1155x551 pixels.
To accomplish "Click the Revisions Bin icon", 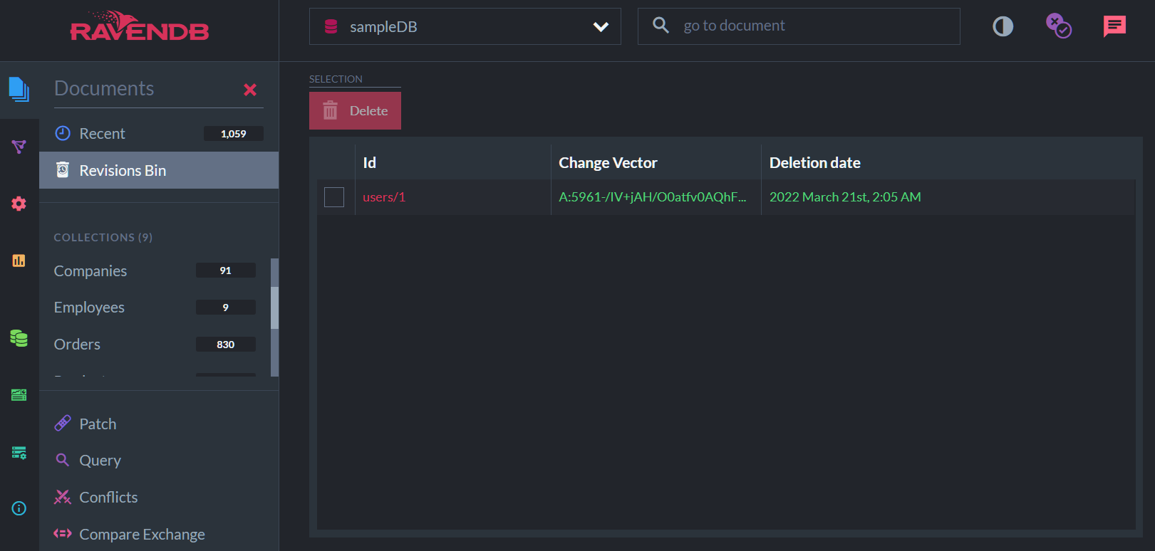I will [x=63, y=169].
